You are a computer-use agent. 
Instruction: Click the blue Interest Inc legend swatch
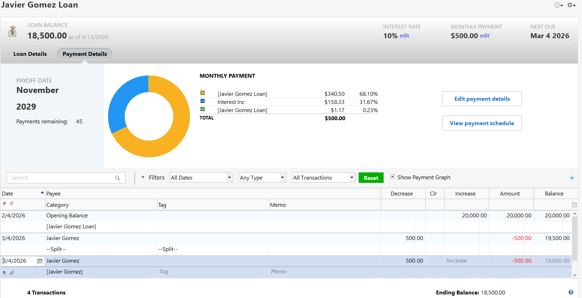203,101
